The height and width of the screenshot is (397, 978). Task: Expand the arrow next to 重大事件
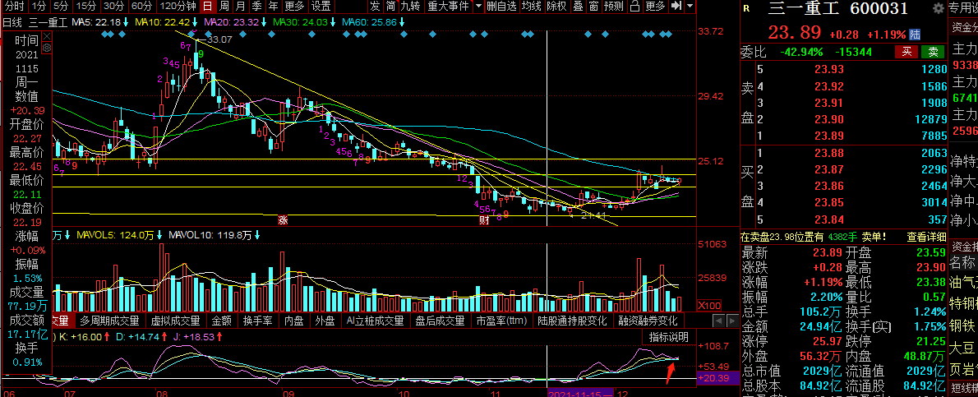pyautogui.click(x=478, y=7)
